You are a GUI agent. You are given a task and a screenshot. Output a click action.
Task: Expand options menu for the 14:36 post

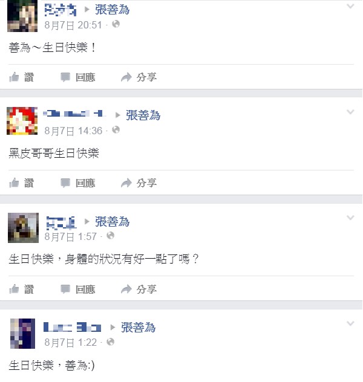[x=350, y=112]
